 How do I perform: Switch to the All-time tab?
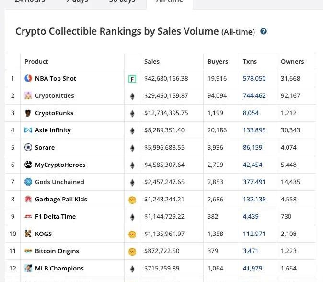point(170,2)
